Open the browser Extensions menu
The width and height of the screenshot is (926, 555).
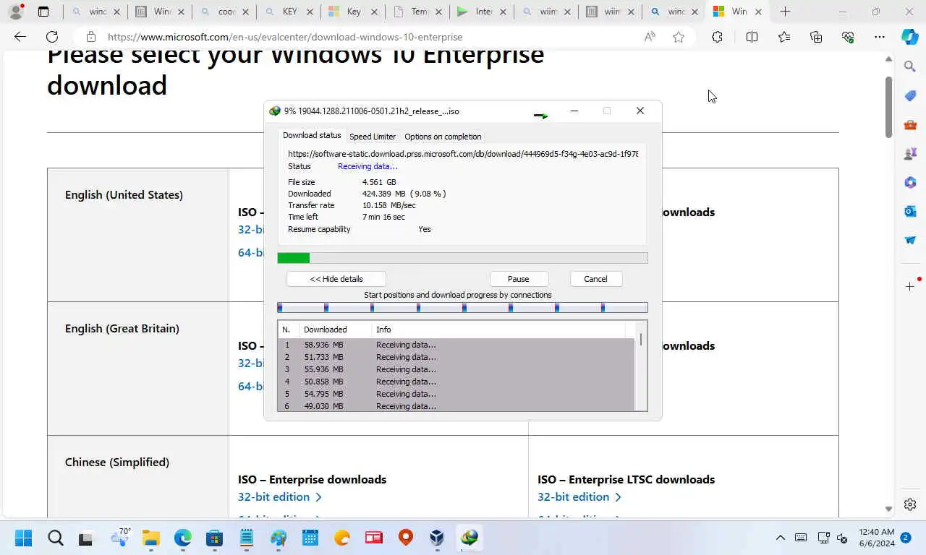717,37
